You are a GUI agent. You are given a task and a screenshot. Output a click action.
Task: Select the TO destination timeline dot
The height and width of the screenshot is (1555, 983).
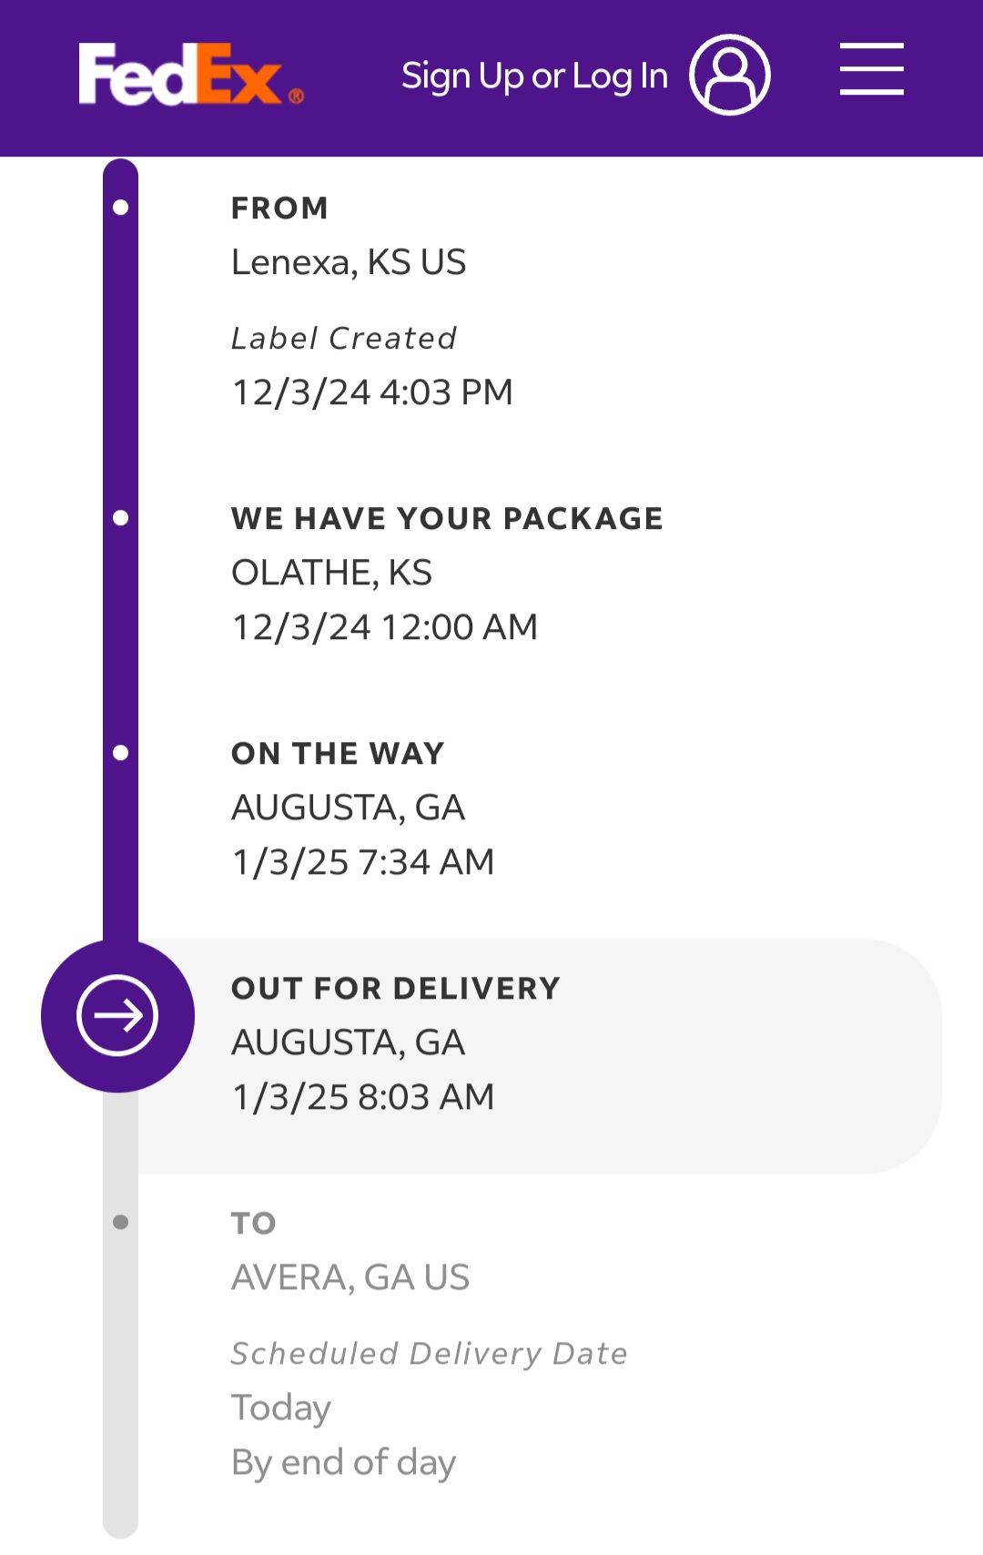click(120, 1222)
